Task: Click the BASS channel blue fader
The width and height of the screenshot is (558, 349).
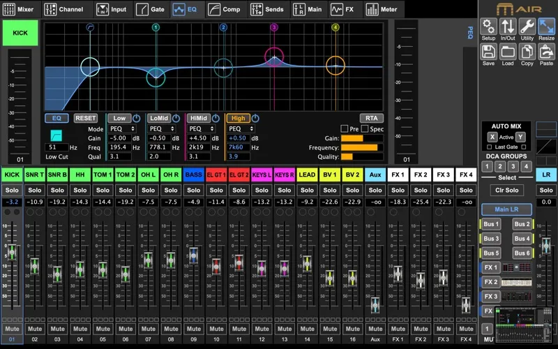Action: coord(194,255)
